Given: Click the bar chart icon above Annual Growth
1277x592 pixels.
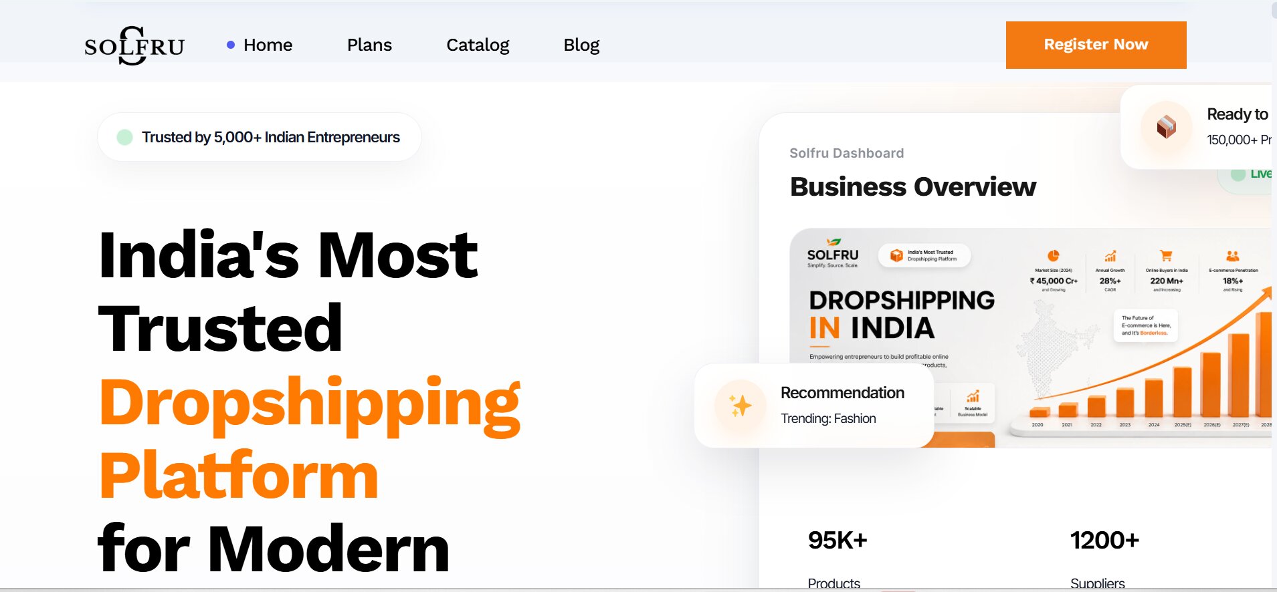Looking at the screenshot, I should 1110,256.
